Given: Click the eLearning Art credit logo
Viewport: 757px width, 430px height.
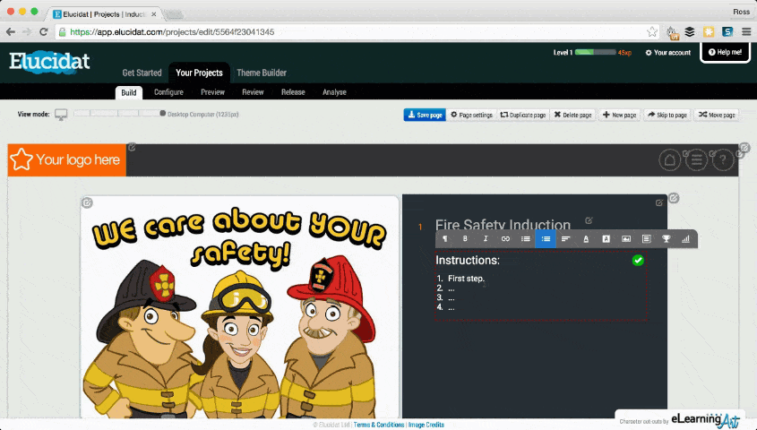Looking at the screenshot, I should [x=705, y=419].
